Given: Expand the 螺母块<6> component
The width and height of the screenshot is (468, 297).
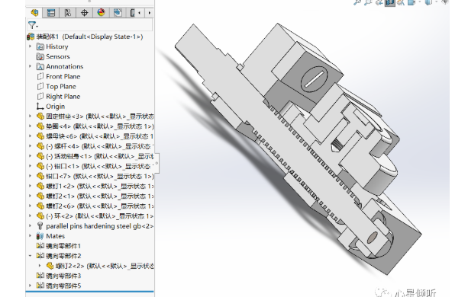Looking at the screenshot, I should (30, 136).
